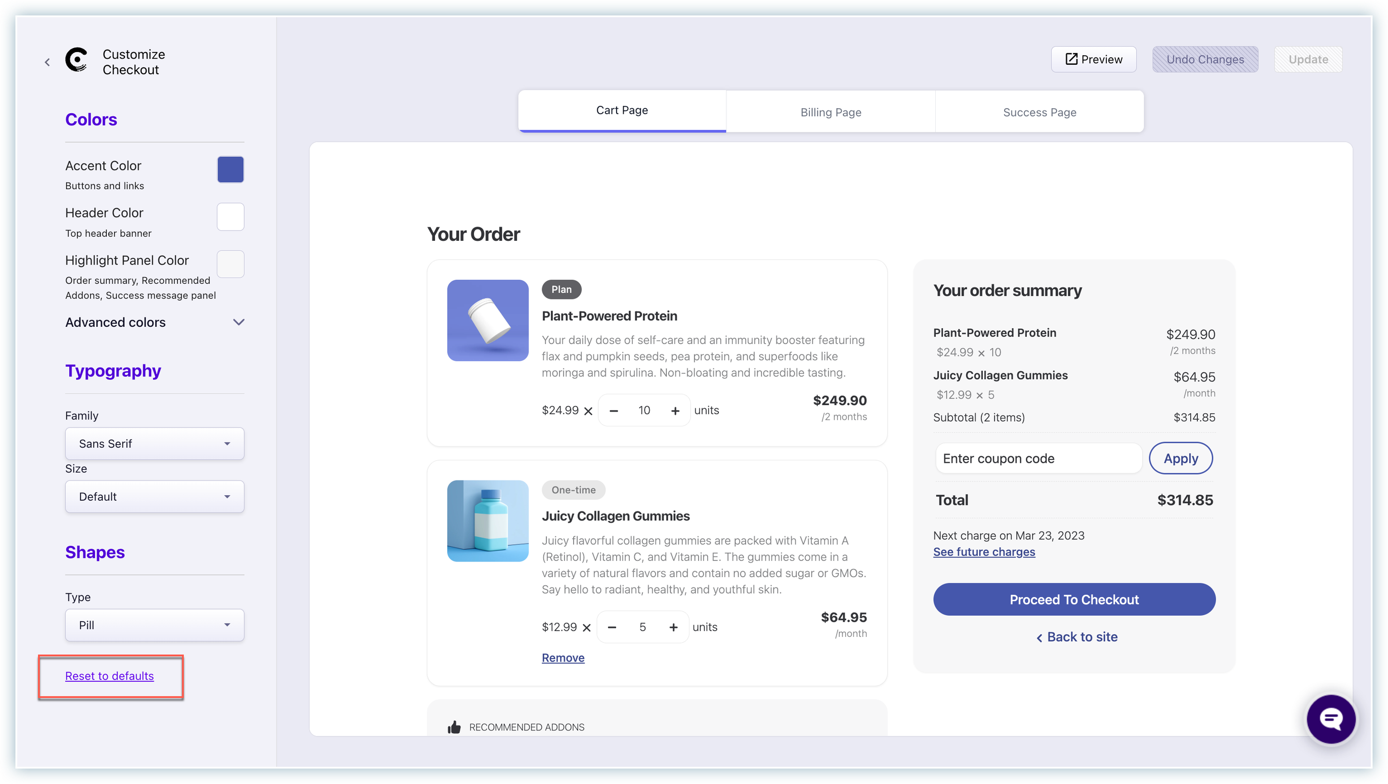Click the Chargebee C logo icon

(76, 59)
